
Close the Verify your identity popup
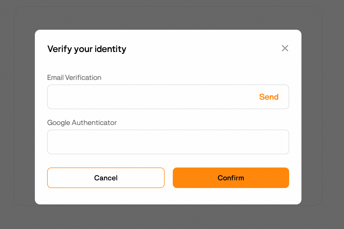coord(285,48)
